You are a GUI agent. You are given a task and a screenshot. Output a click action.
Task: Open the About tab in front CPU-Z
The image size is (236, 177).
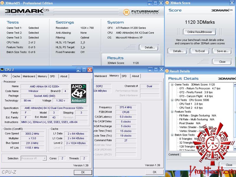click(64, 76)
